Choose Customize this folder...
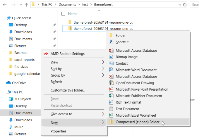 [74, 90]
